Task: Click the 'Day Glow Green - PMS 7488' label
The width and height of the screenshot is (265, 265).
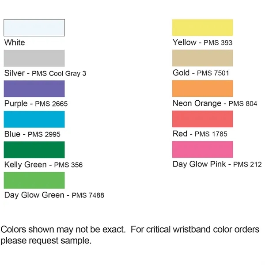Action: 54,195
